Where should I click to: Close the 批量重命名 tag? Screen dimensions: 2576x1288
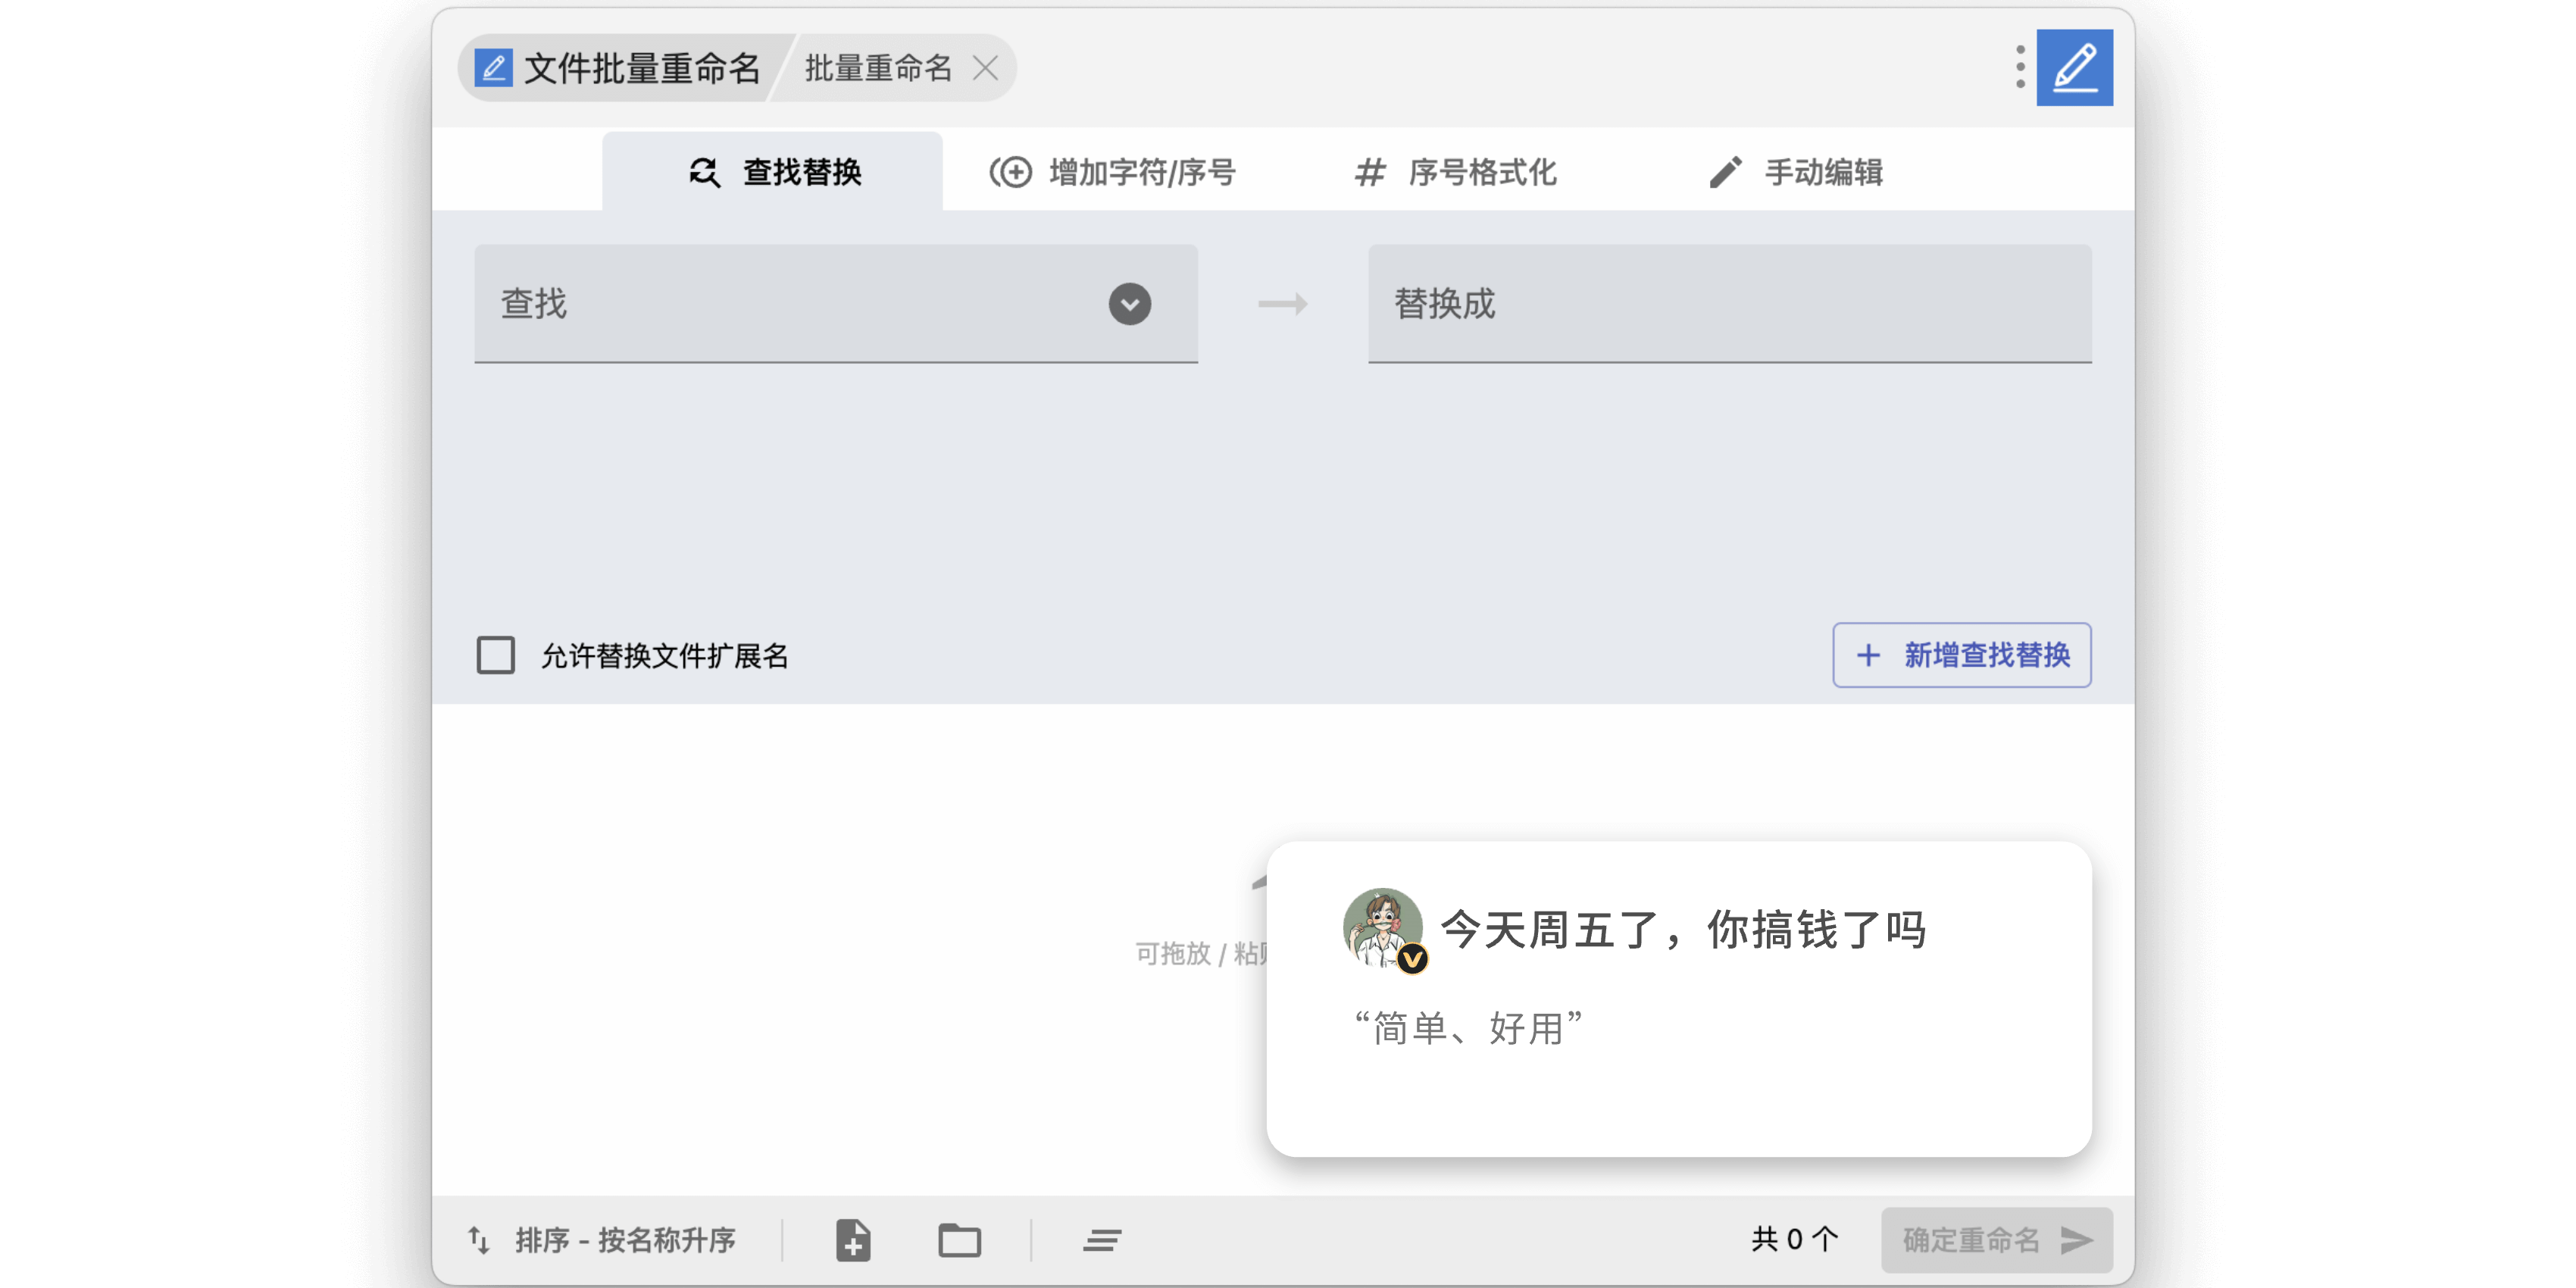(x=985, y=68)
